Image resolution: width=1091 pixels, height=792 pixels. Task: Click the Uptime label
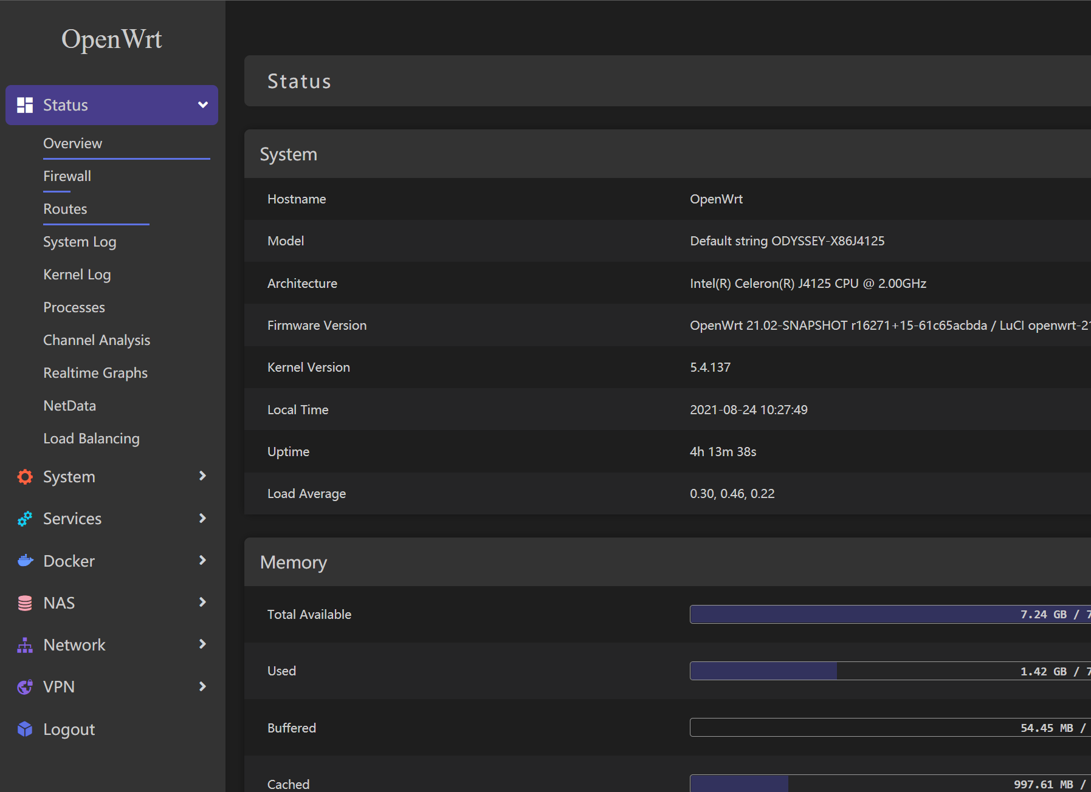coord(288,452)
